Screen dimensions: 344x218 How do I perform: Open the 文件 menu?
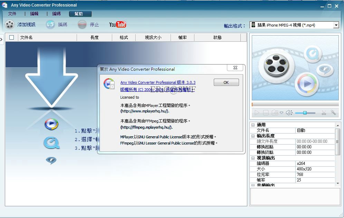tap(12, 14)
